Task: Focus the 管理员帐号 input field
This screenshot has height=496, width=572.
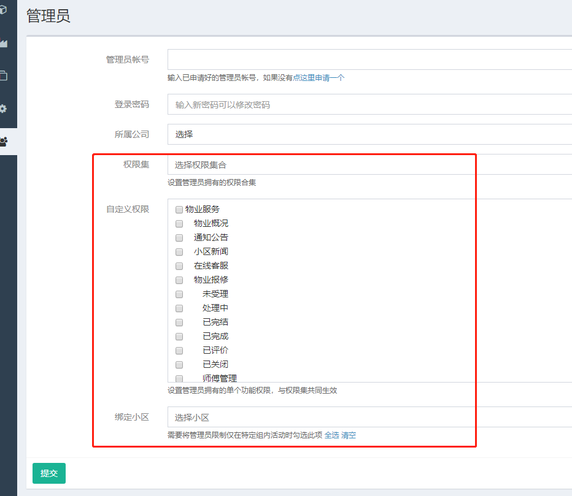Action: point(369,59)
